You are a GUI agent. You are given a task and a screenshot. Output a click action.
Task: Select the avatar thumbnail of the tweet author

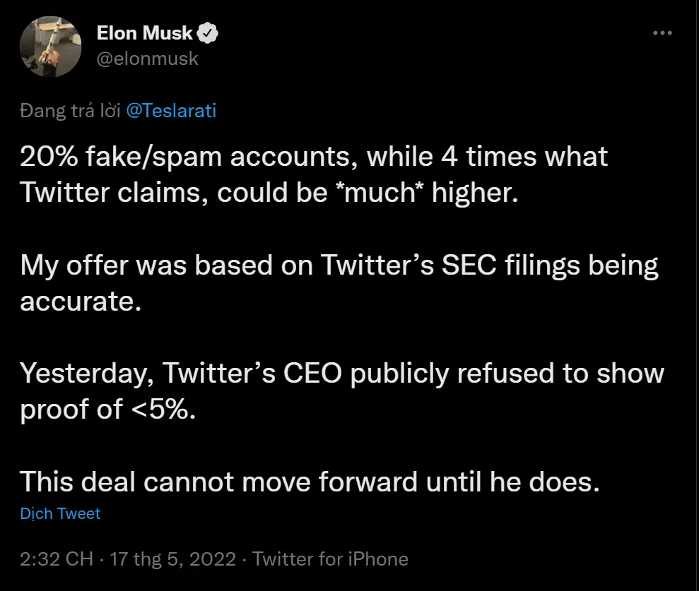[x=50, y=47]
